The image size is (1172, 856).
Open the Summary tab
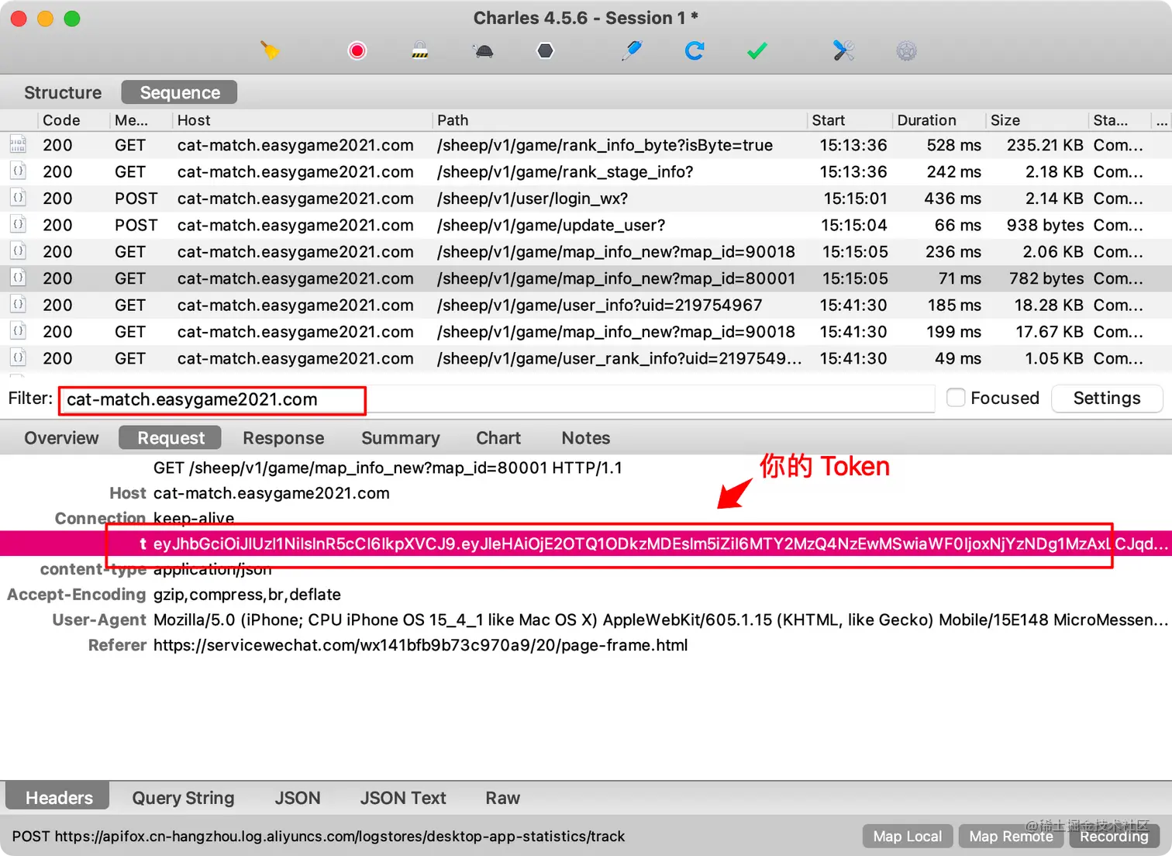click(x=401, y=438)
